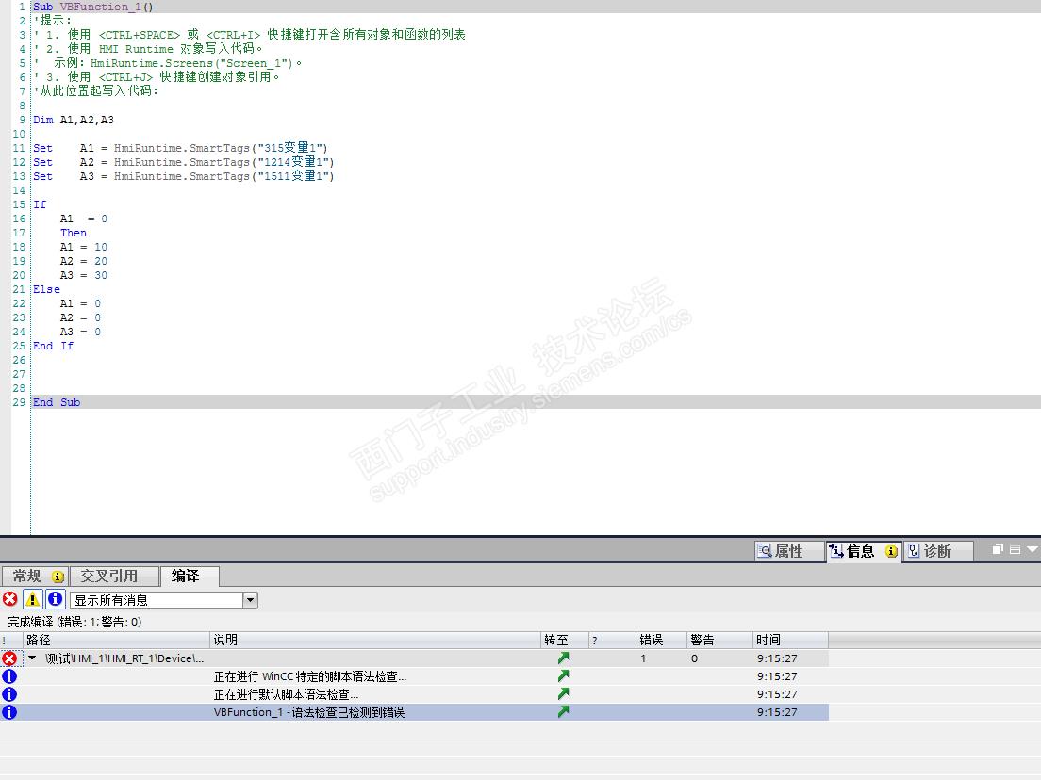The image size is (1041, 780).
Task: Click the 错误 column header
Action: click(661, 640)
